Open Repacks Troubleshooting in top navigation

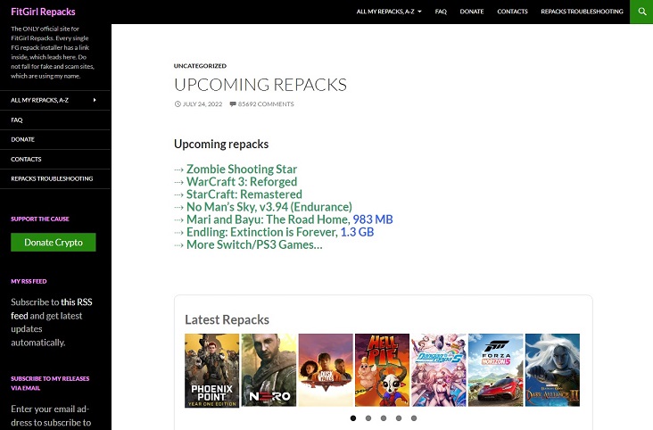click(582, 12)
